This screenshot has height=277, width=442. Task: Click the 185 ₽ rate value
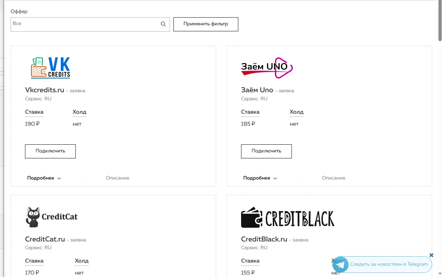tap(248, 124)
